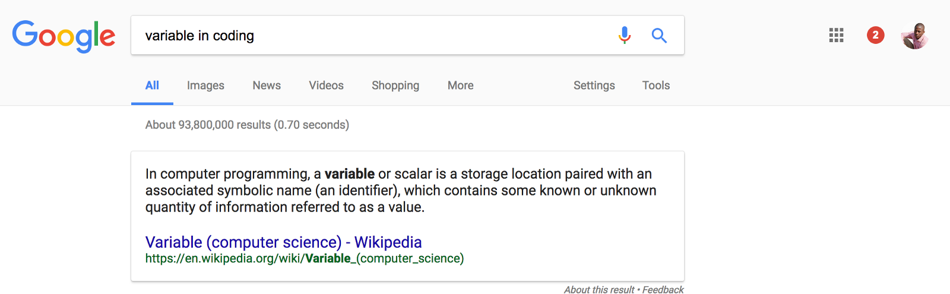Image resolution: width=950 pixels, height=294 pixels.
Task: Switch to the Images tab
Action: click(x=205, y=86)
